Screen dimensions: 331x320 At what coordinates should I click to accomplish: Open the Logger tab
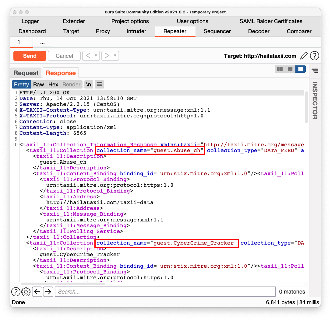pos(30,21)
